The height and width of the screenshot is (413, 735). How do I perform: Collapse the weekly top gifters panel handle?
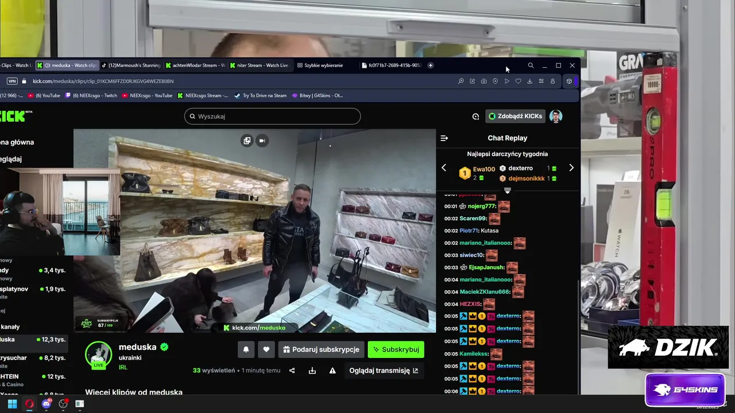point(507,190)
